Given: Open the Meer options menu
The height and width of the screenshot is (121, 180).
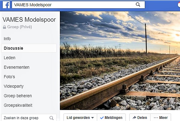Looking at the screenshot, I should pos(161,117).
